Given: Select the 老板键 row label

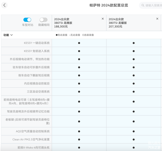Looking at the screenshot, I should 27,121.
